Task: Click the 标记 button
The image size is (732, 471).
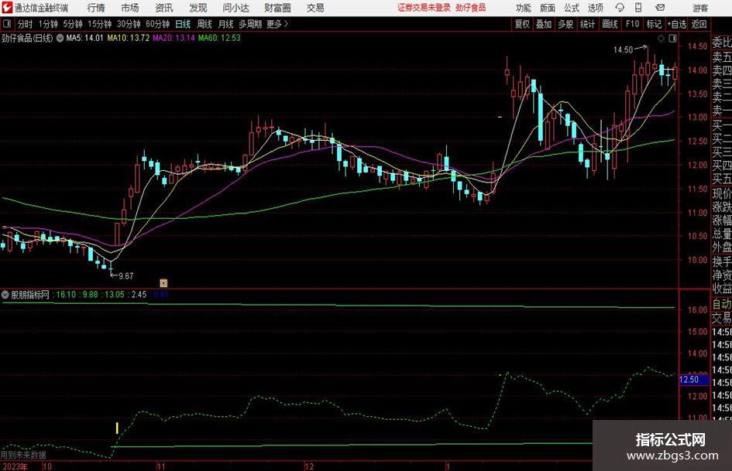Action: point(654,24)
